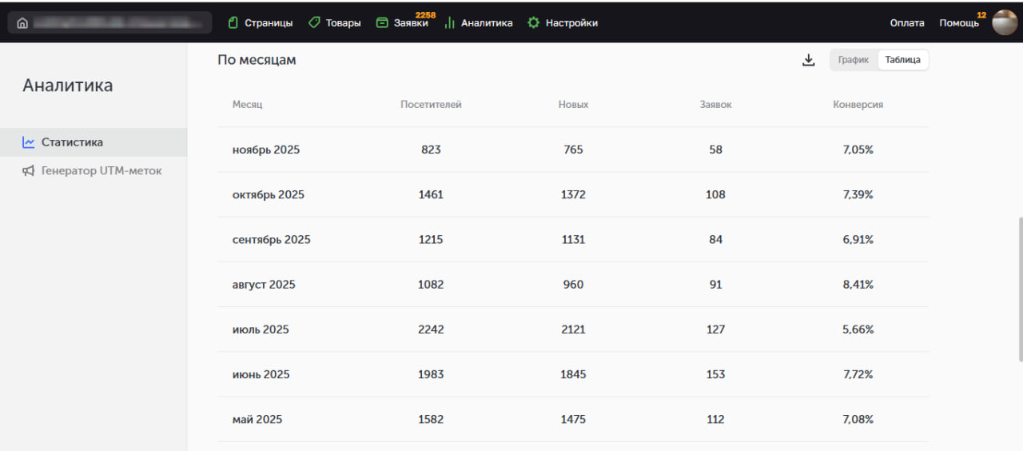Click the Заявки inbox icon

click(x=382, y=23)
